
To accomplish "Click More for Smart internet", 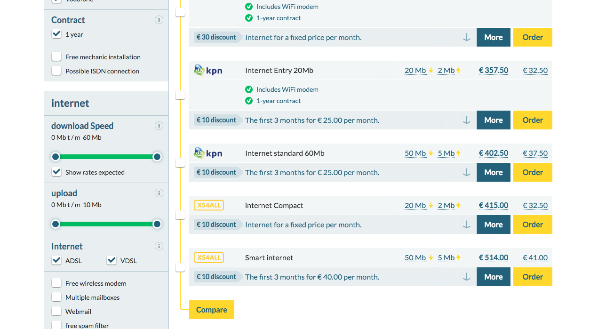I will pyautogui.click(x=494, y=277).
